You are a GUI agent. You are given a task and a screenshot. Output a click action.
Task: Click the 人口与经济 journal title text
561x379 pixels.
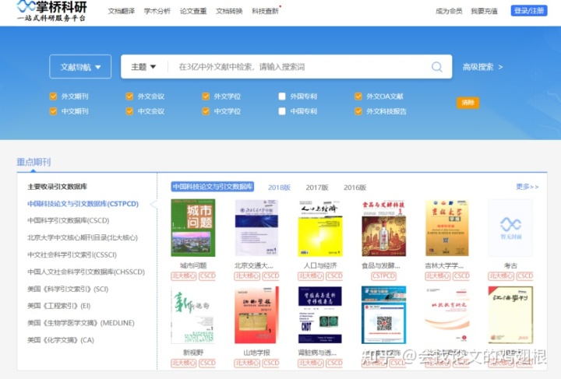(x=320, y=265)
